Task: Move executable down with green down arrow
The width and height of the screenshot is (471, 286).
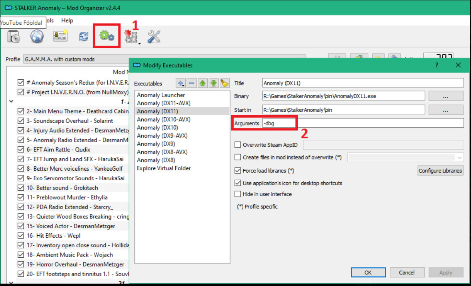Action: click(x=213, y=83)
